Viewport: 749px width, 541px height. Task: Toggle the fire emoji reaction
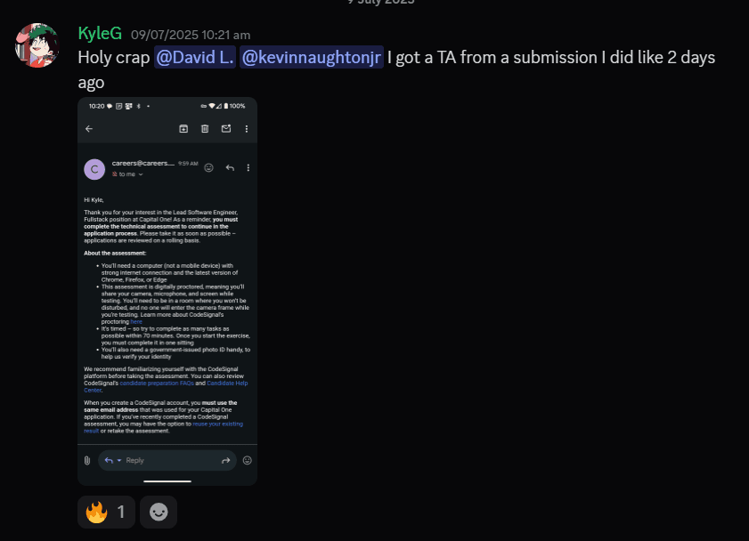tap(106, 512)
